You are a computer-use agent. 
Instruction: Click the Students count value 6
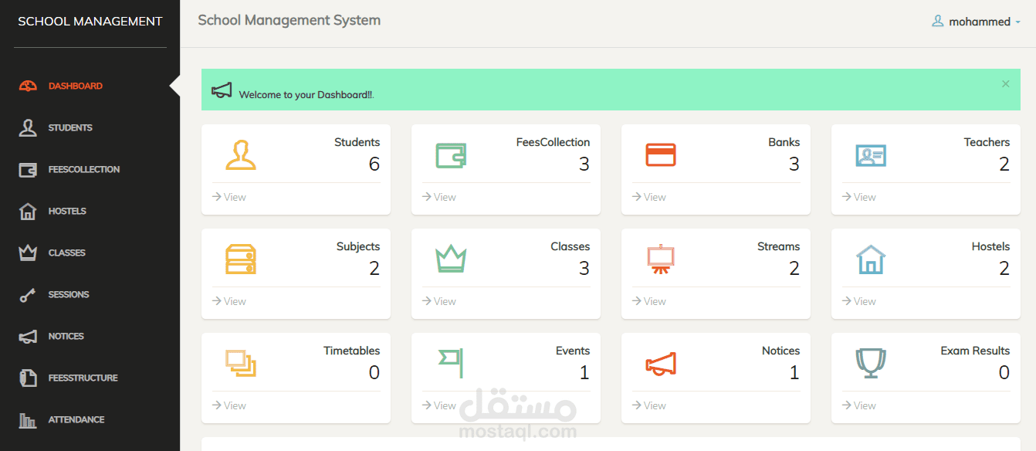[x=374, y=164]
